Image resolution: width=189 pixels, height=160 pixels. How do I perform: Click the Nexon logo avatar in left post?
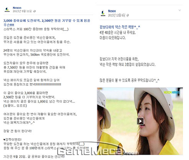(x=7, y=10)
